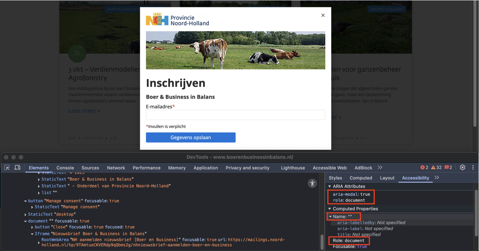Collapse the ARIA Attributes section

[329, 186]
